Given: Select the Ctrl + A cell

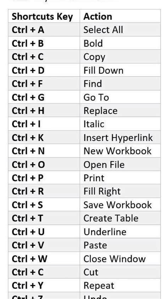Looking at the screenshot, I should point(44,29).
